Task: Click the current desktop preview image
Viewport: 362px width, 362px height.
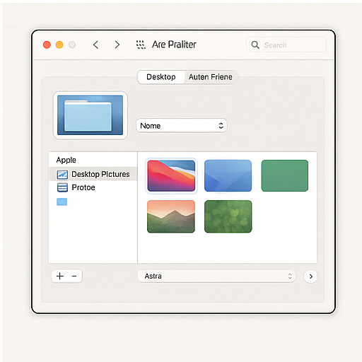Action: coord(90,115)
